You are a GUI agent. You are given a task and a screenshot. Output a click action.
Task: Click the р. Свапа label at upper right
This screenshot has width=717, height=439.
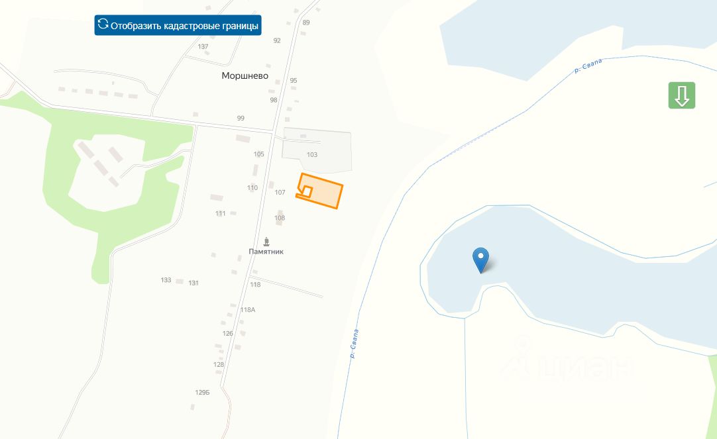pos(588,66)
